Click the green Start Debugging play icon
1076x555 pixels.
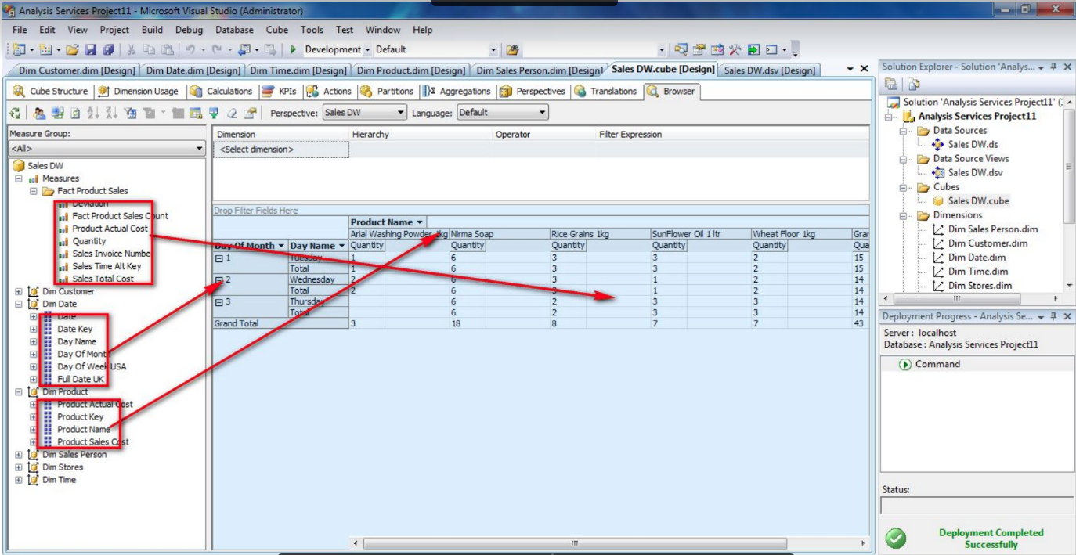[x=293, y=49]
